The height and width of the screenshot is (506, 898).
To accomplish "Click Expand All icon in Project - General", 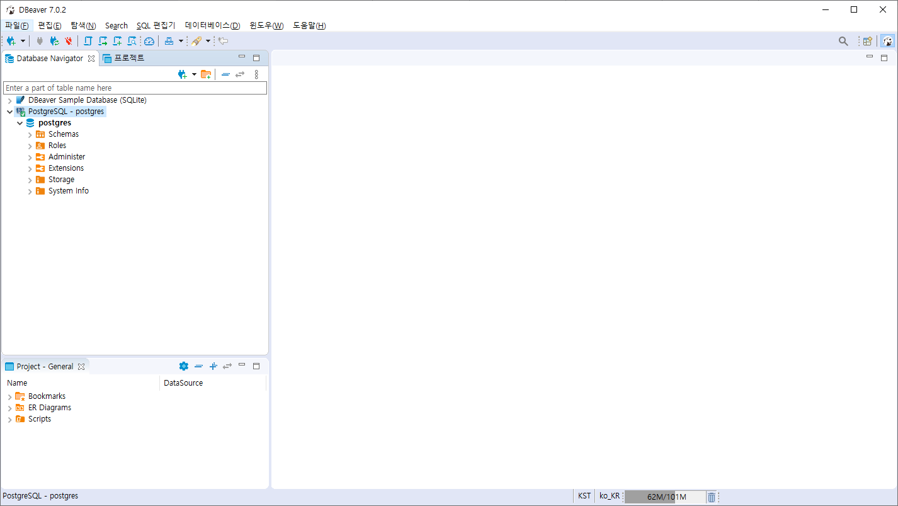I will pyautogui.click(x=213, y=366).
